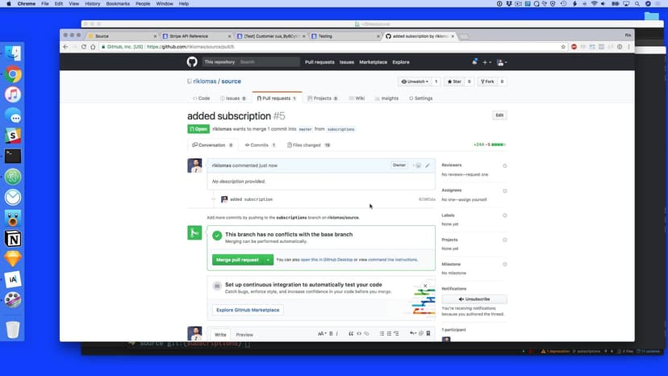This screenshot has width=668, height=376.
Task: Unsubscribe from thread notifications
Action: [x=474, y=299]
